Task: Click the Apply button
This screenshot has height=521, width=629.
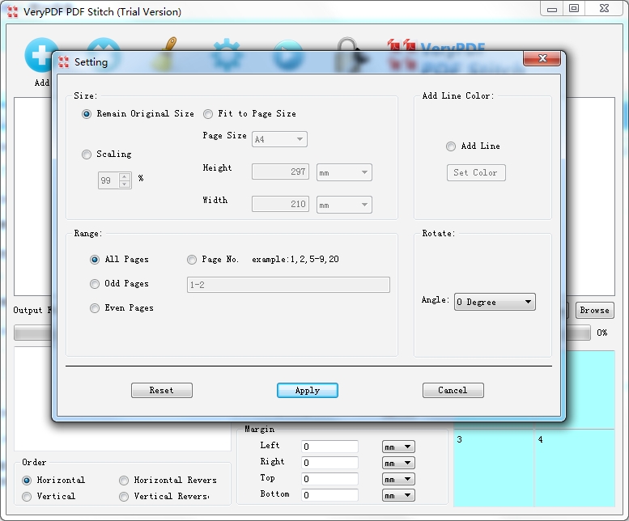Action: pyautogui.click(x=308, y=391)
